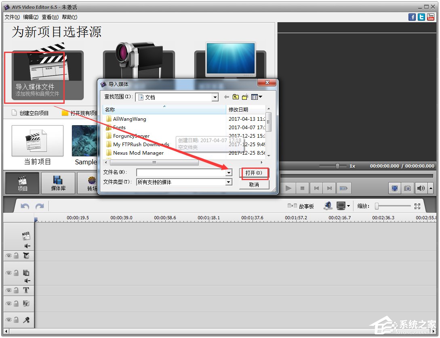
Task: Sort file list by 名称 column
Action: coord(164,109)
